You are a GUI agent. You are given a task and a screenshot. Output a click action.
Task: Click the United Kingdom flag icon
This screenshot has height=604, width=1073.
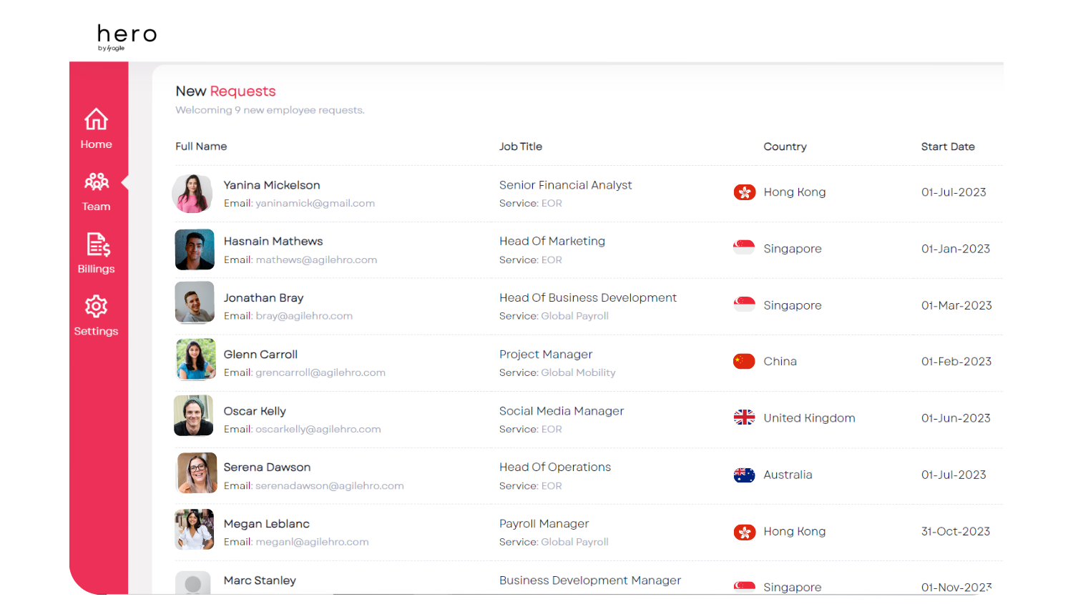[744, 418]
